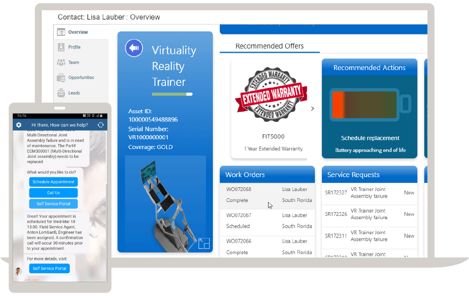Open chat settings gear icon
The width and height of the screenshot is (469, 296).
point(18,125)
